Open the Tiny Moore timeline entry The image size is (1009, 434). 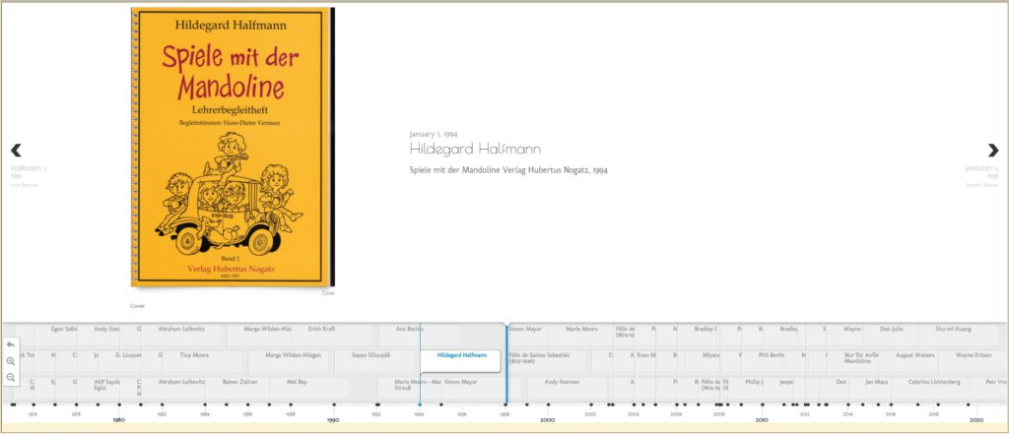pos(193,355)
